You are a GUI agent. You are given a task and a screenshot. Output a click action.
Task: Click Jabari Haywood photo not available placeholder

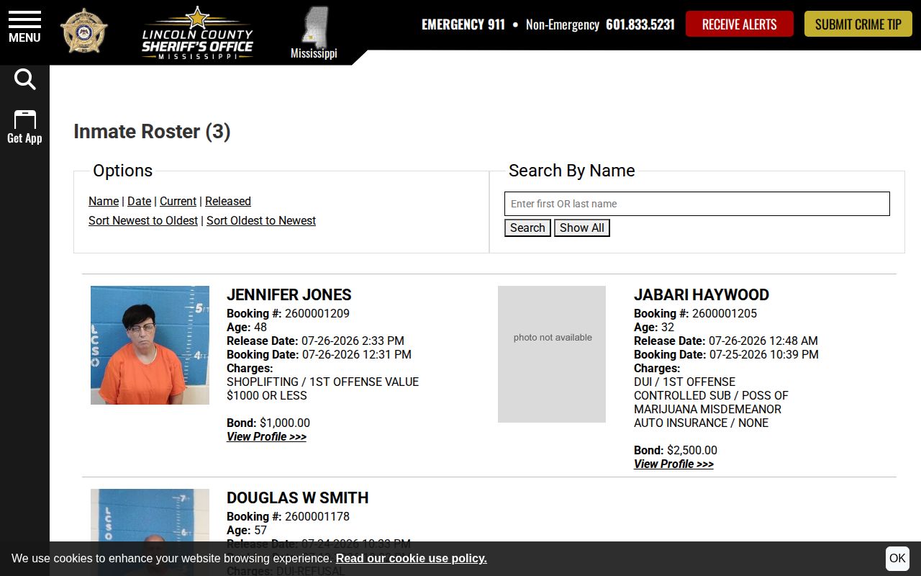pos(552,354)
